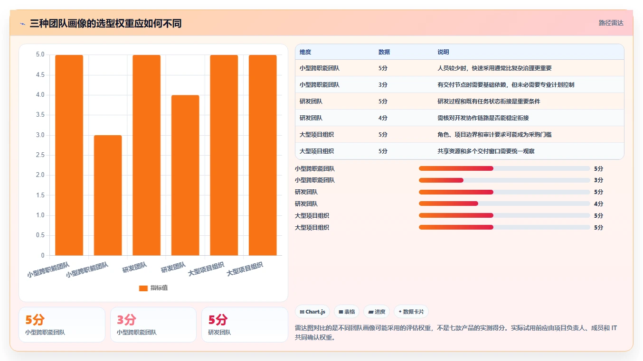Select the 表格 chip
Image resolution: width=643 pixels, height=361 pixels.
coord(347,312)
